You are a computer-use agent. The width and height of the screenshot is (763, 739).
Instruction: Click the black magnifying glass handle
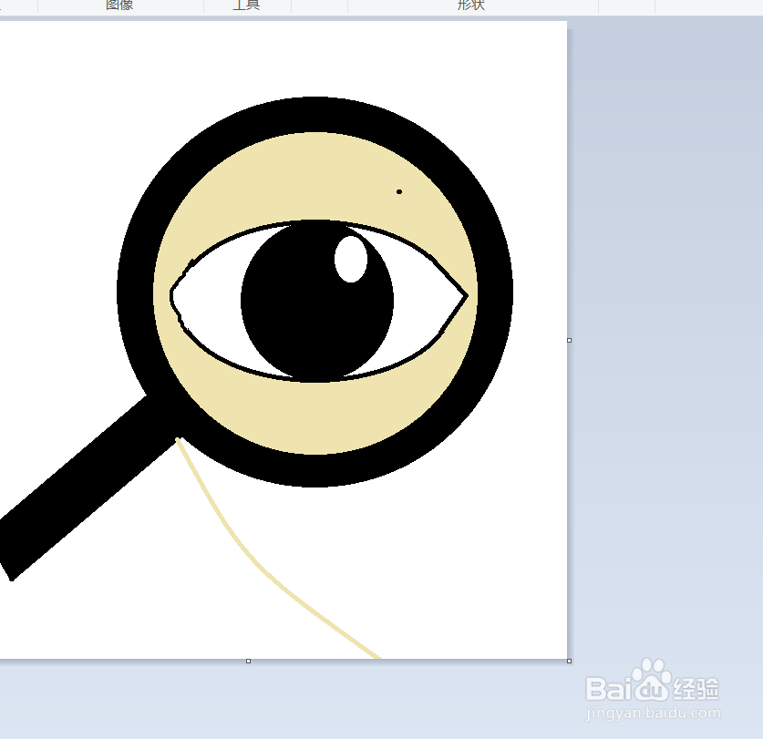pos(88,487)
